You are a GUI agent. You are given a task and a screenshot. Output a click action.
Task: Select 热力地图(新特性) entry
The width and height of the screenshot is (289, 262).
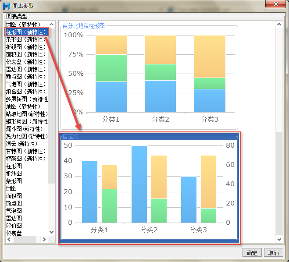[27, 136]
